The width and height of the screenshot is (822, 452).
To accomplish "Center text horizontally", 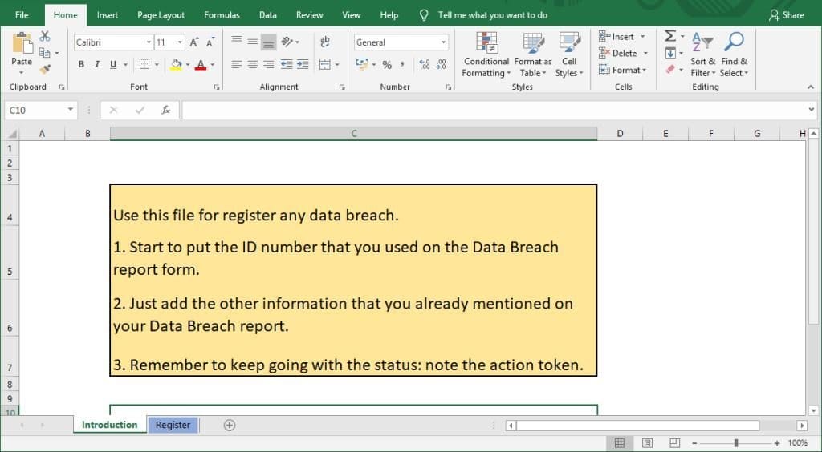I will 253,64.
